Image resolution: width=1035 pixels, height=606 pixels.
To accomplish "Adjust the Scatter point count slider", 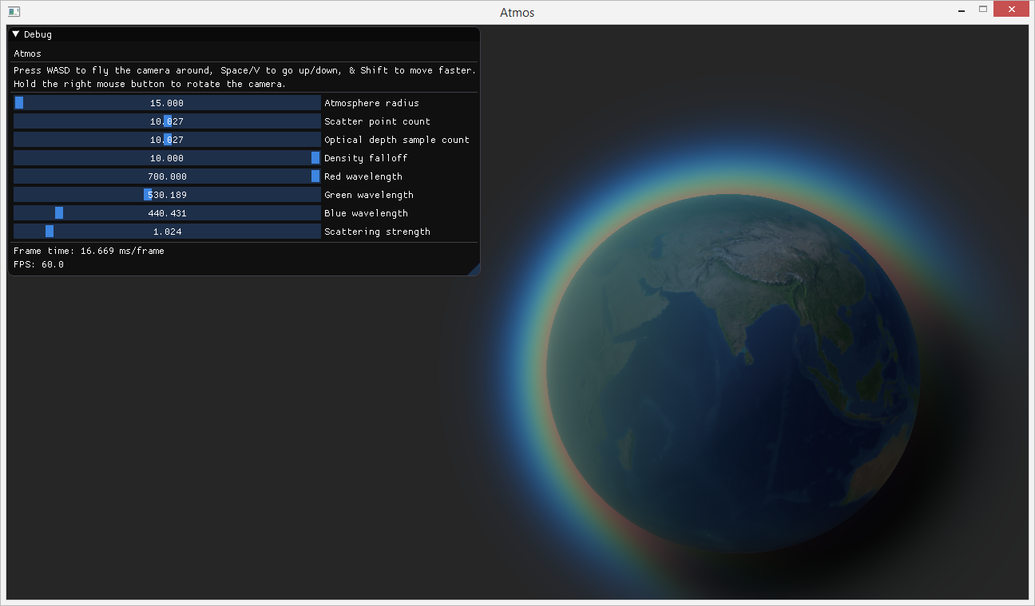I will coord(167,121).
